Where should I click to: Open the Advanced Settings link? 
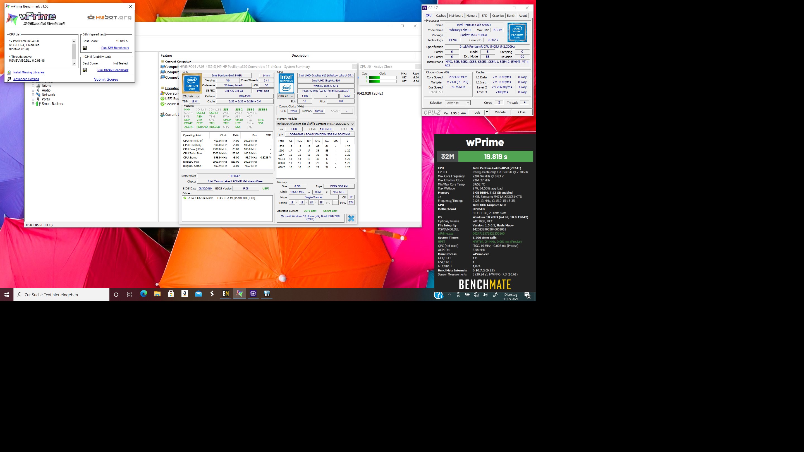pyautogui.click(x=26, y=79)
